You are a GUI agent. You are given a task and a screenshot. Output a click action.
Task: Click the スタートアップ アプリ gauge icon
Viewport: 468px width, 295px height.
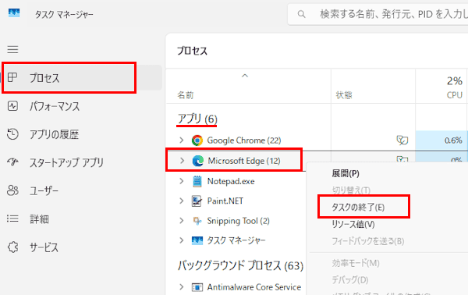point(12,162)
